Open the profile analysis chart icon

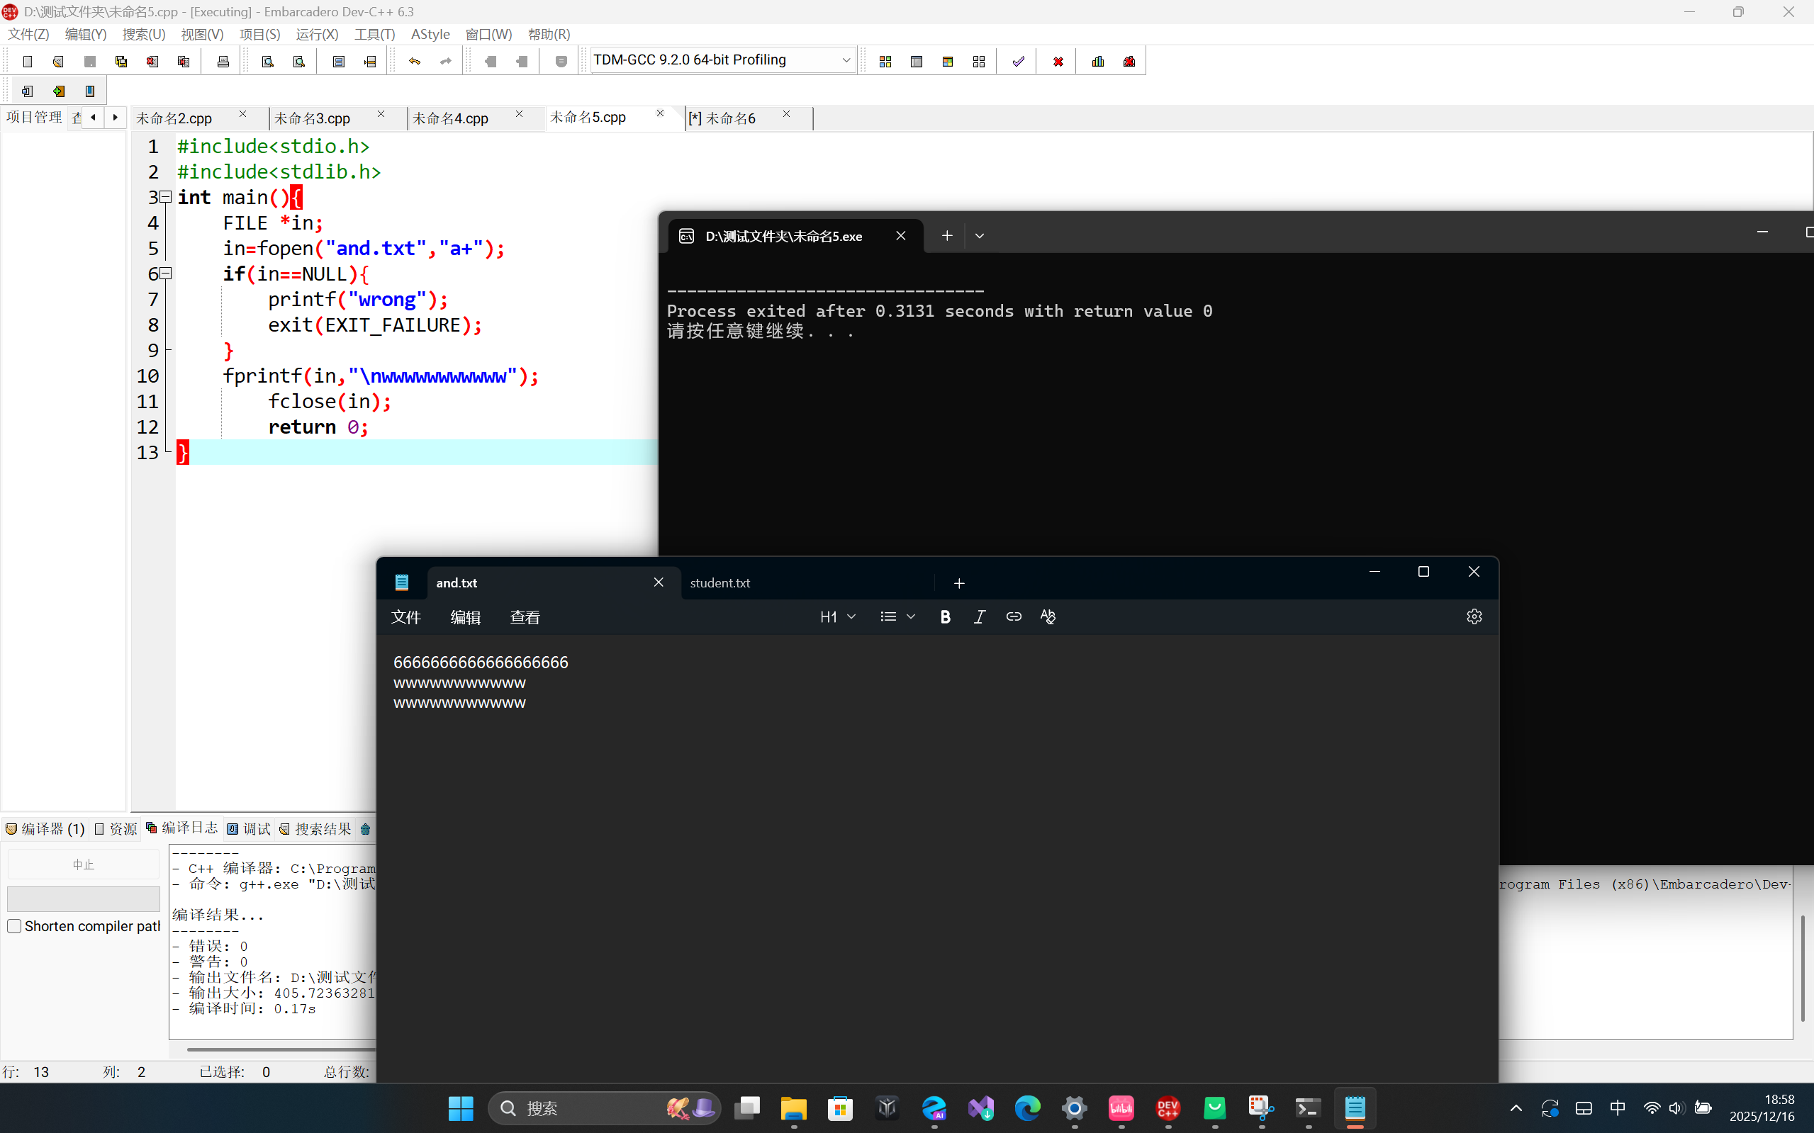click(1098, 62)
